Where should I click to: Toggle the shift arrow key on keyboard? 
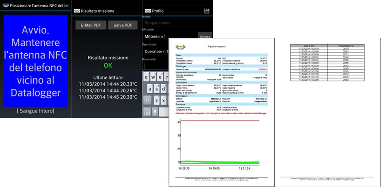click(147, 101)
